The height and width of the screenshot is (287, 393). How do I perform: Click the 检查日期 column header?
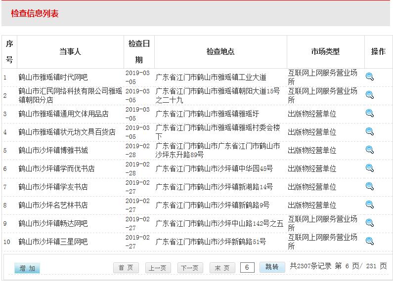click(139, 51)
